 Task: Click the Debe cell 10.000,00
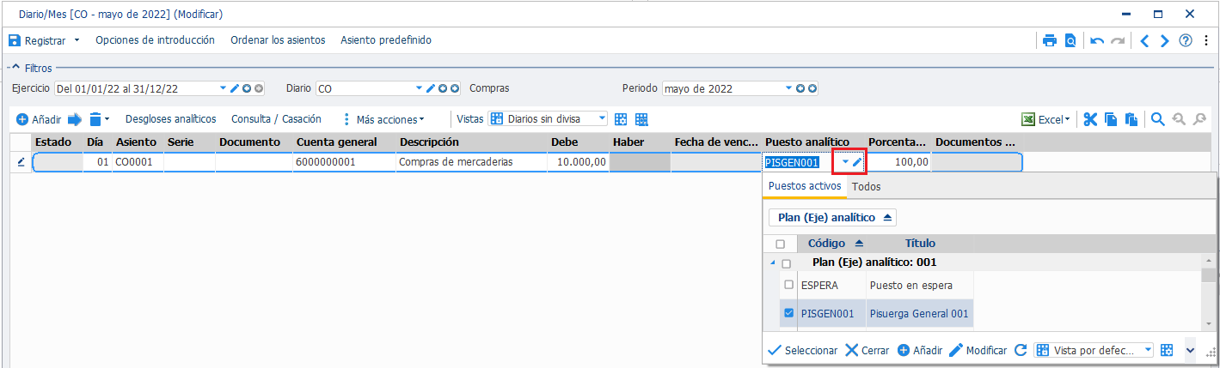(579, 162)
